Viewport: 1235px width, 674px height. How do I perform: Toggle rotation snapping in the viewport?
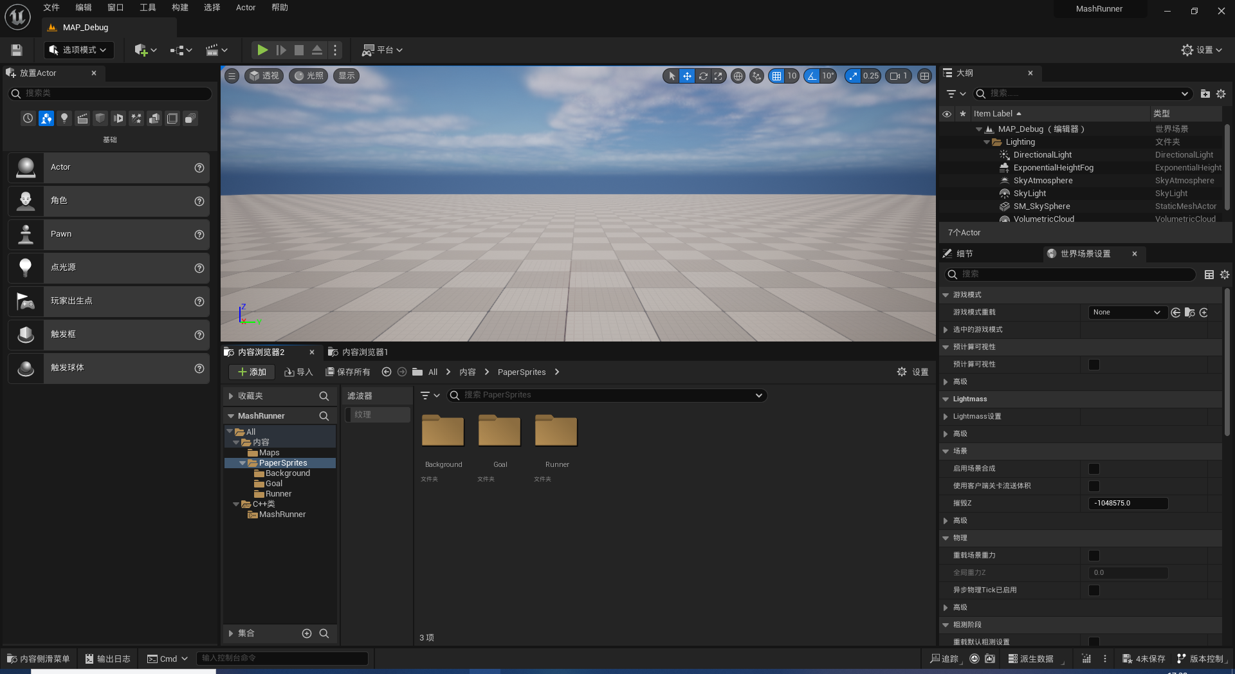point(812,76)
